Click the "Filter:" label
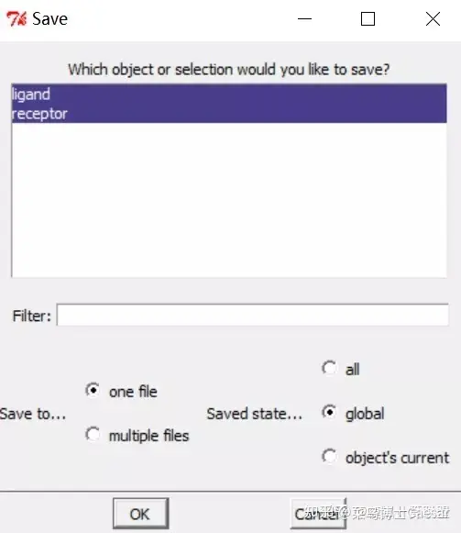 click(x=31, y=316)
